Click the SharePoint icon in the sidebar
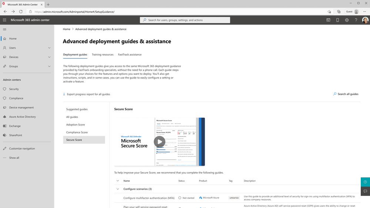This screenshot has height=208, width=370. click(4, 135)
